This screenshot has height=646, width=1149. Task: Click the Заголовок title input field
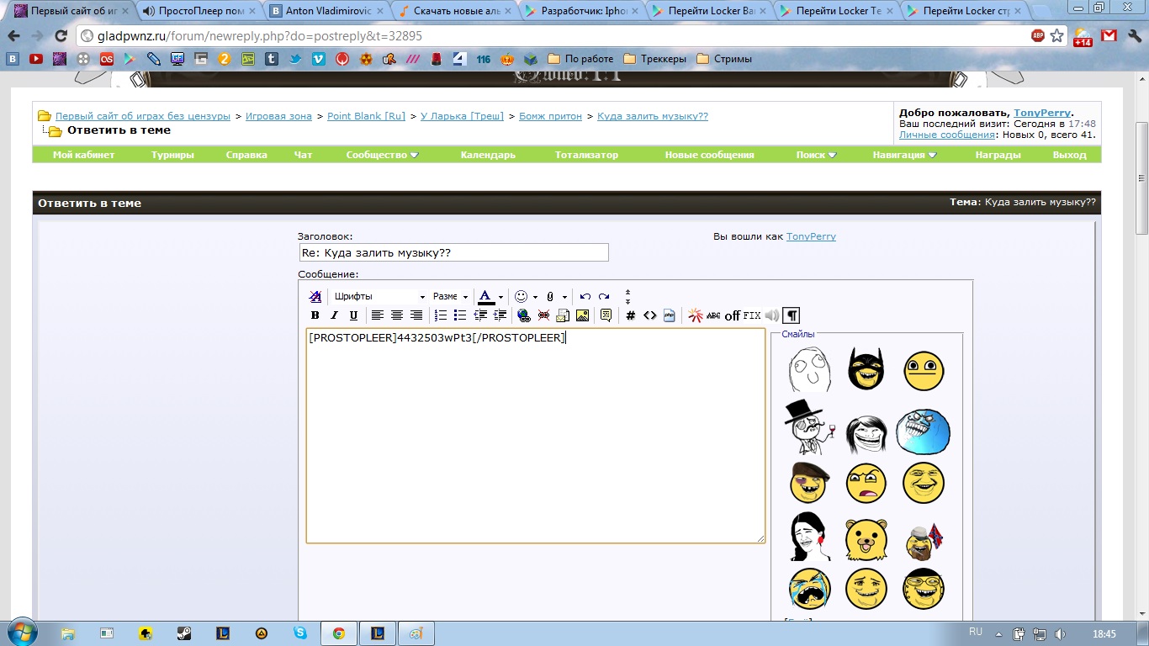453,252
